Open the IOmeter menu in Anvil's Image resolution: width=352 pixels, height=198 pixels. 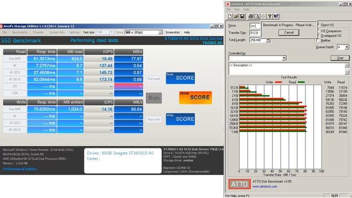[x=38, y=32]
